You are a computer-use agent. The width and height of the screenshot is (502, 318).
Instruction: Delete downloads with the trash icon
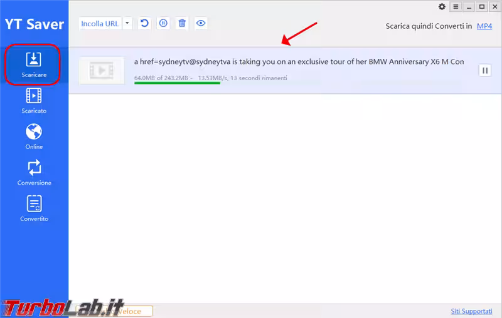coord(182,23)
